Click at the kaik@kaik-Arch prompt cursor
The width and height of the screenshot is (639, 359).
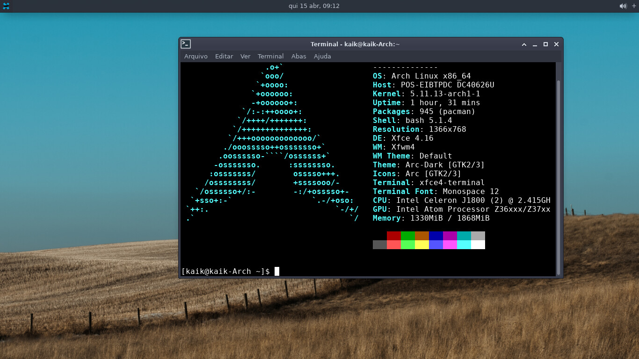(277, 272)
